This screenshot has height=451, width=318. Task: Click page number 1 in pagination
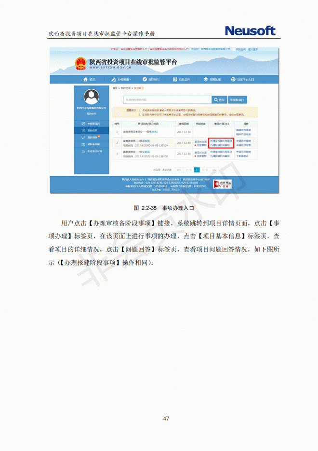(197, 169)
